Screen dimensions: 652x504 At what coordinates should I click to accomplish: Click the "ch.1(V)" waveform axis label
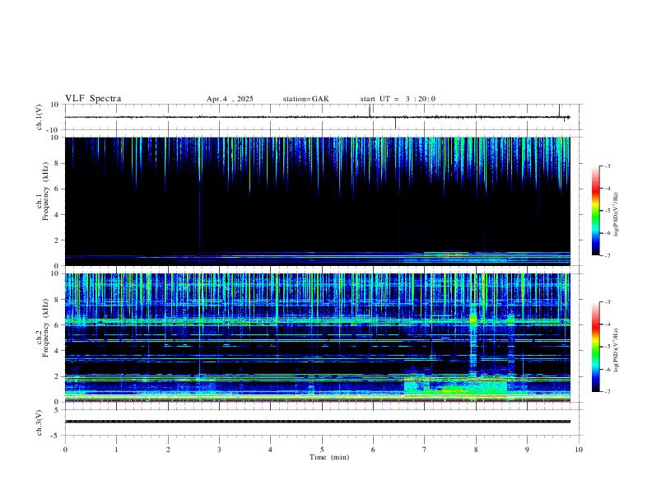[x=40, y=117]
